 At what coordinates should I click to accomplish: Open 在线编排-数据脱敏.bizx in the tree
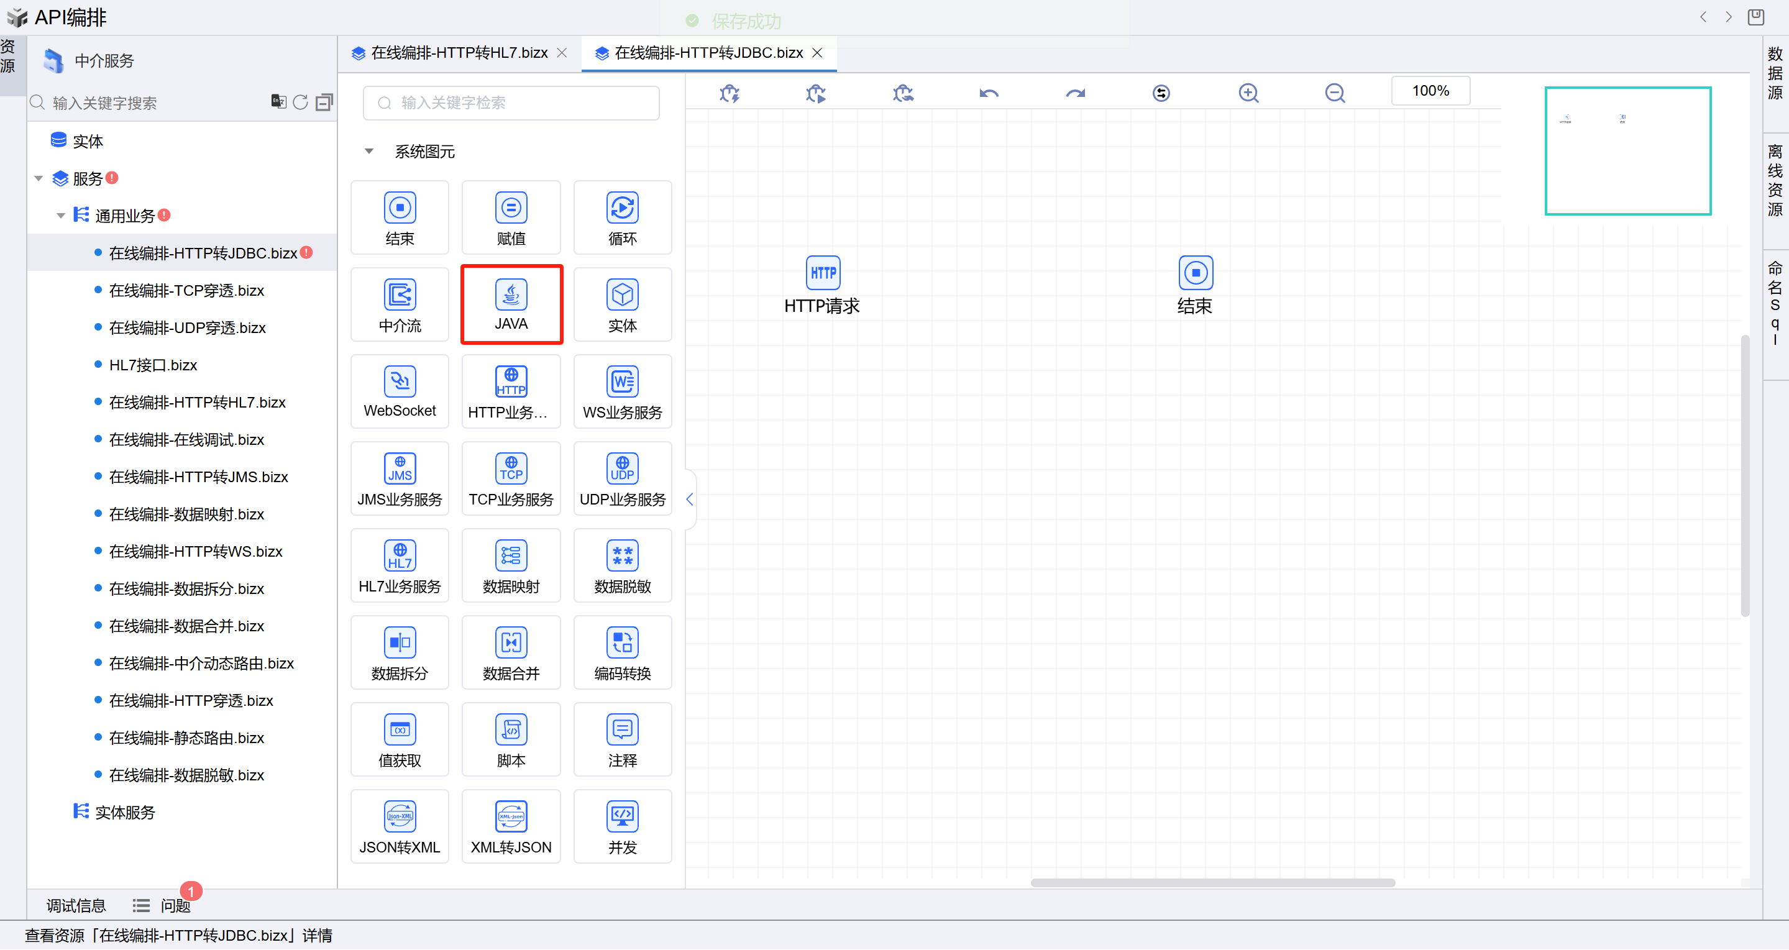tap(186, 775)
